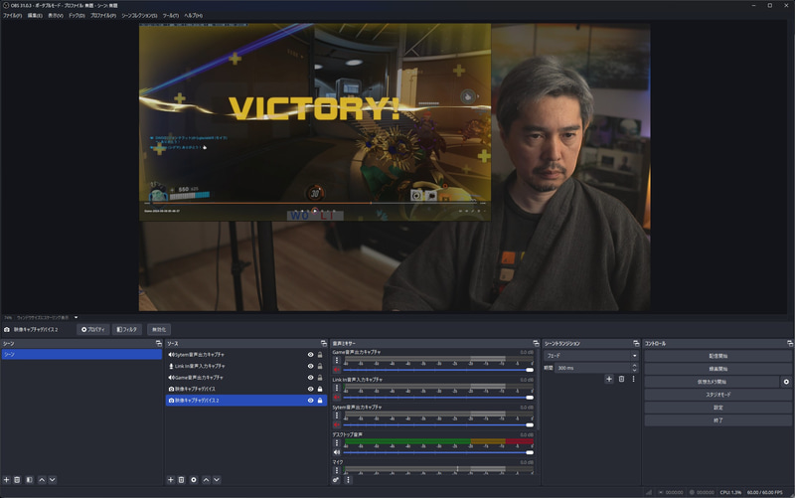Open source プロパティ (Properties) button
Screen dimensions: 795x498
tap(92, 330)
